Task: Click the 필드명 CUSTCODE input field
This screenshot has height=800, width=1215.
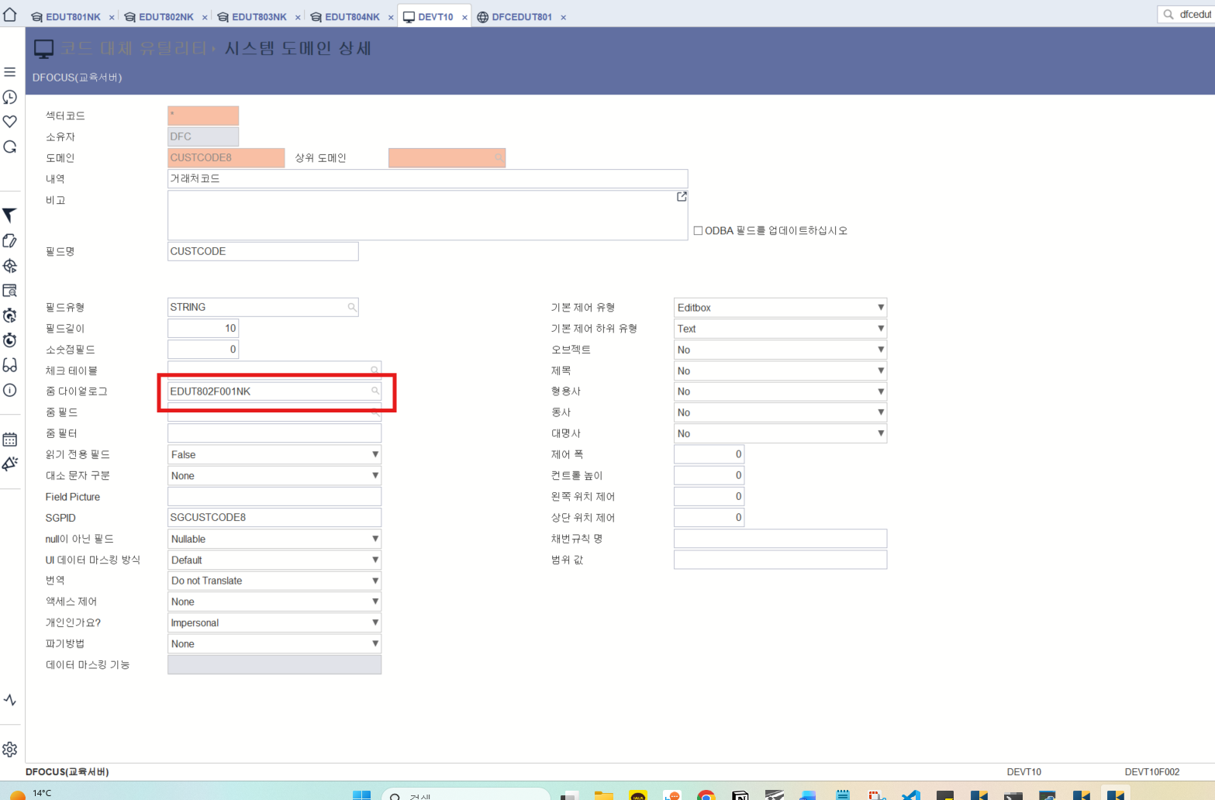Action: tap(263, 251)
